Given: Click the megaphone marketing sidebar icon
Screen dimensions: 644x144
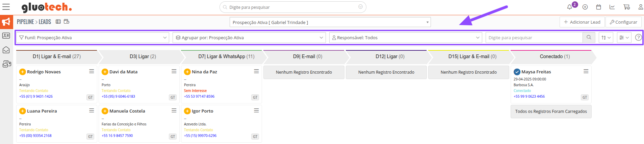Looking at the screenshot, I should [x=6, y=22].
